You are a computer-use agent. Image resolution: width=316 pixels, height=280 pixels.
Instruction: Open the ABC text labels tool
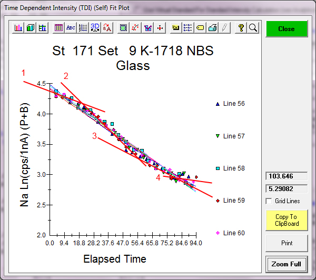[71, 28]
